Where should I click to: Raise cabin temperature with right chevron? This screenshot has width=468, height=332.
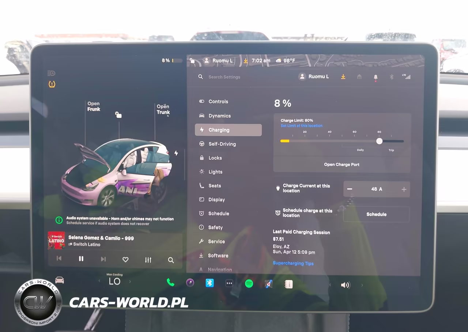pos(130,282)
